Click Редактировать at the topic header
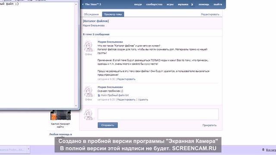276x155 pixels. click(210, 14)
